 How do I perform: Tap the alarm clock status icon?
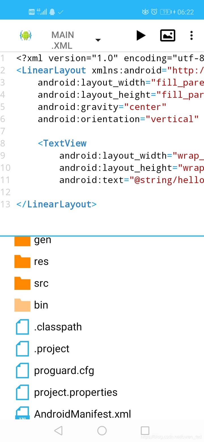154,12
